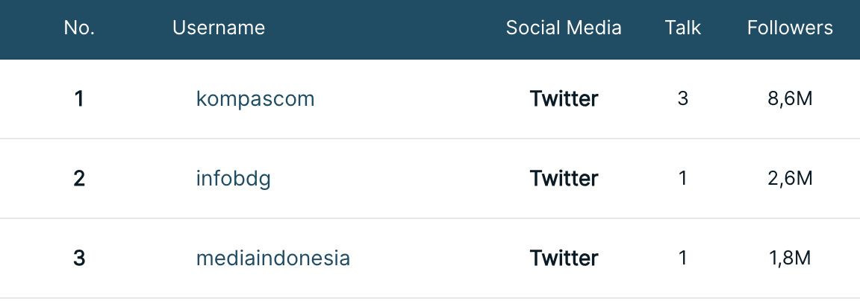Click the 2,6M followers value
The height and width of the screenshot is (301, 860).
[790, 179]
